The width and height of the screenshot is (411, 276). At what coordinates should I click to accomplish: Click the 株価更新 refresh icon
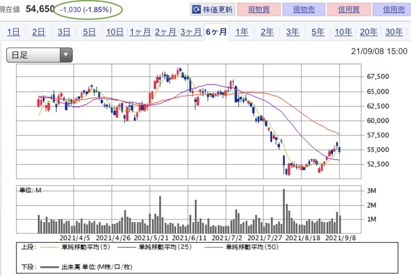tap(196, 10)
